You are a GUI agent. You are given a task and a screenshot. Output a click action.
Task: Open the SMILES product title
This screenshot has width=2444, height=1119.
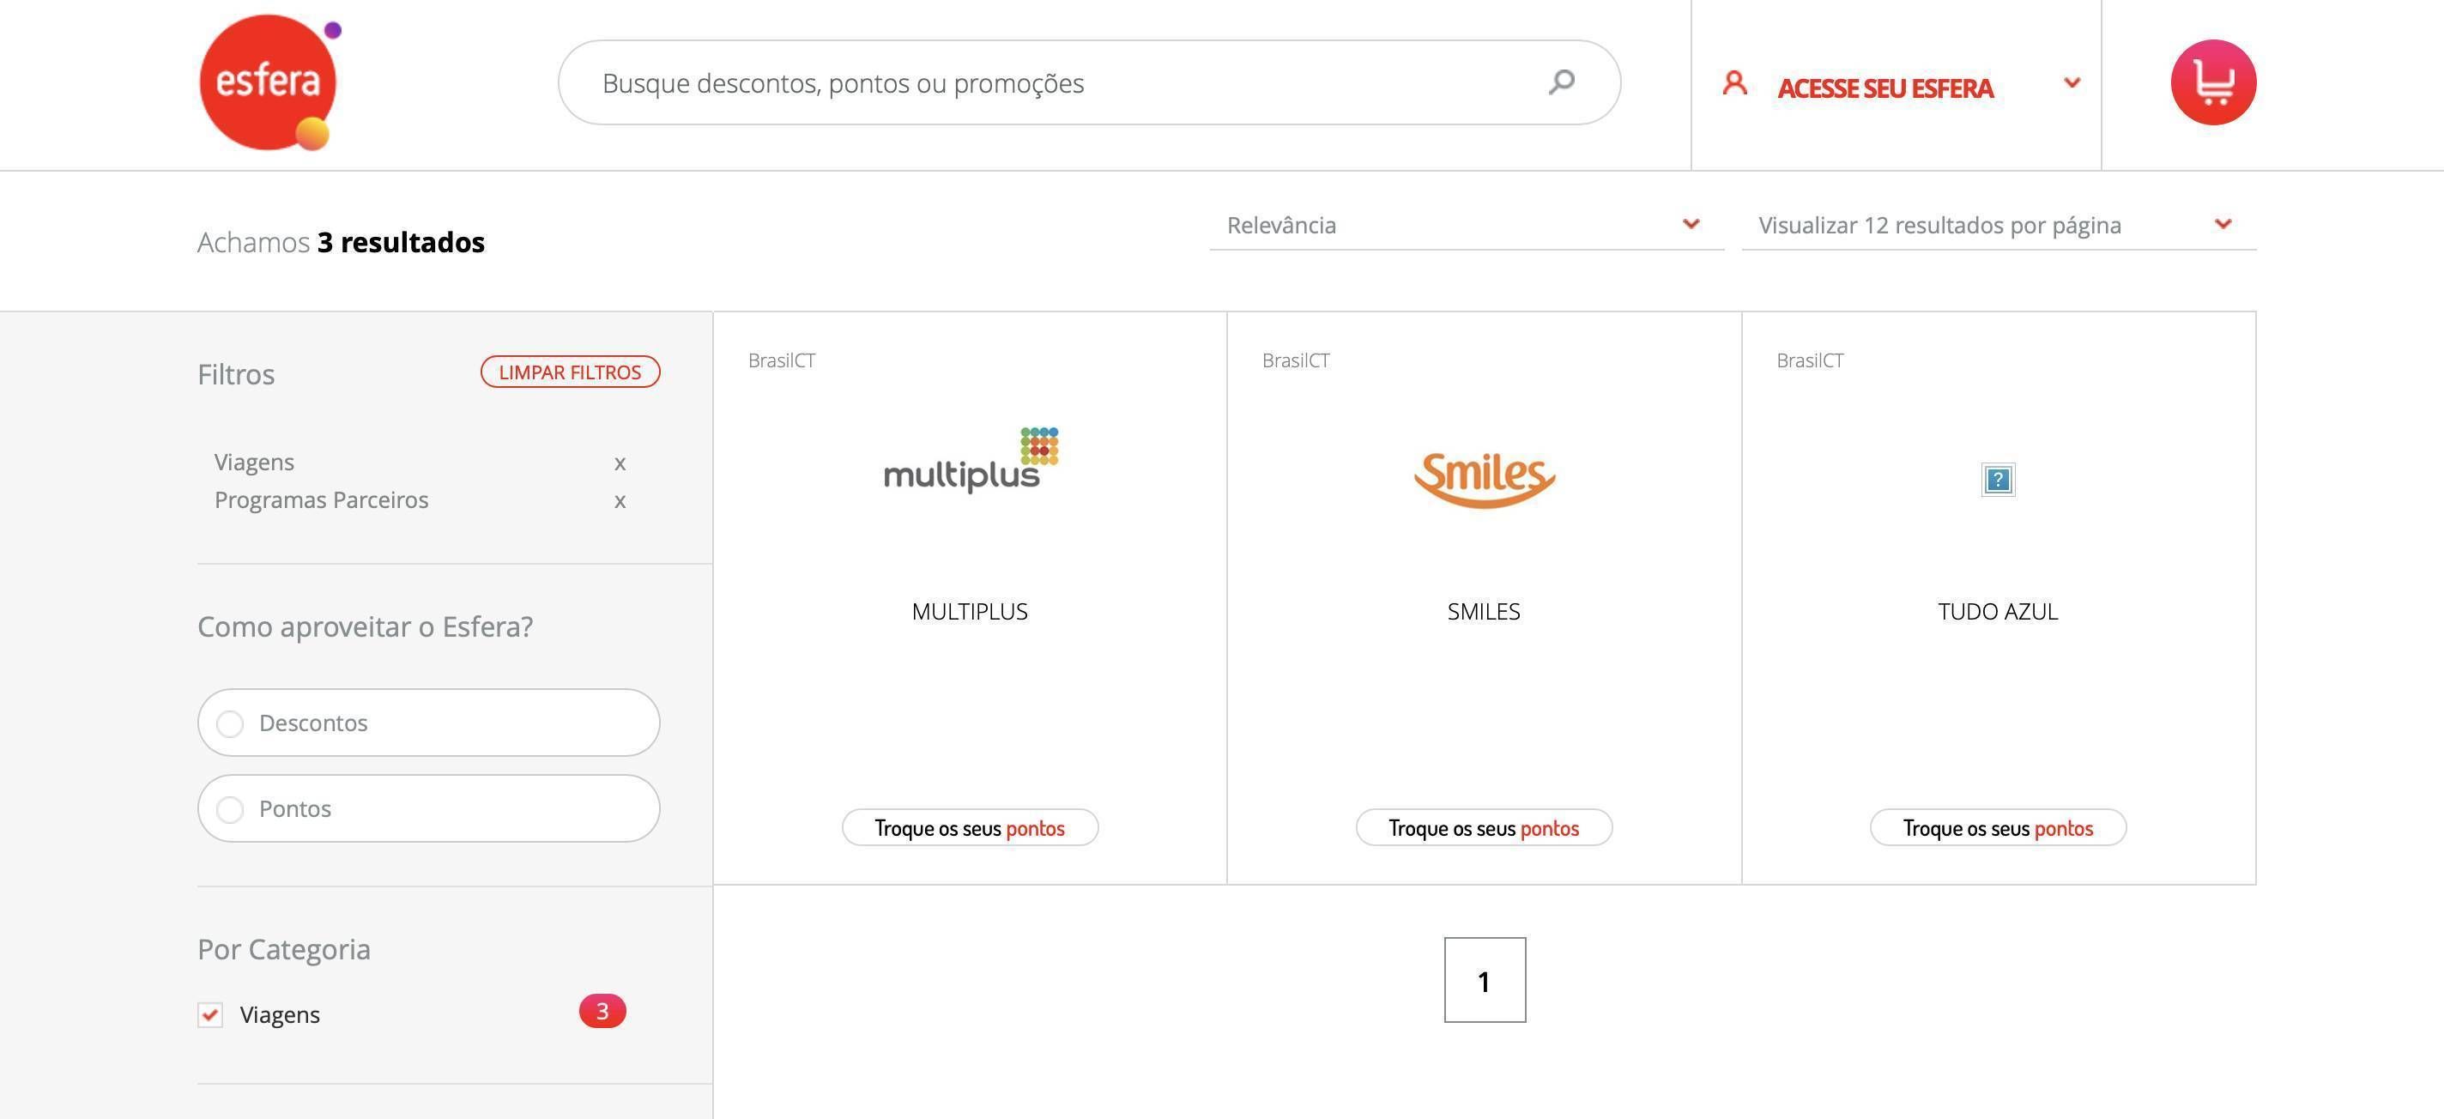click(x=1484, y=611)
